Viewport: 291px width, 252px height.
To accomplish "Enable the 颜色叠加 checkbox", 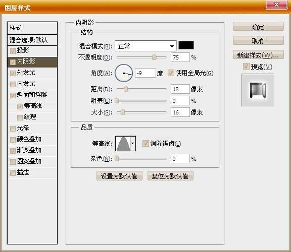I will (x=13, y=140).
